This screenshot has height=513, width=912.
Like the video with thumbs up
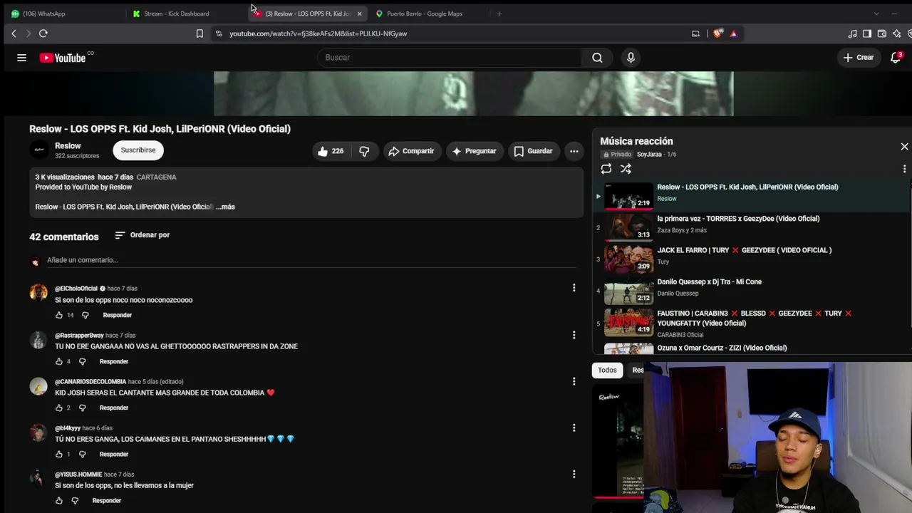pyautogui.click(x=330, y=151)
